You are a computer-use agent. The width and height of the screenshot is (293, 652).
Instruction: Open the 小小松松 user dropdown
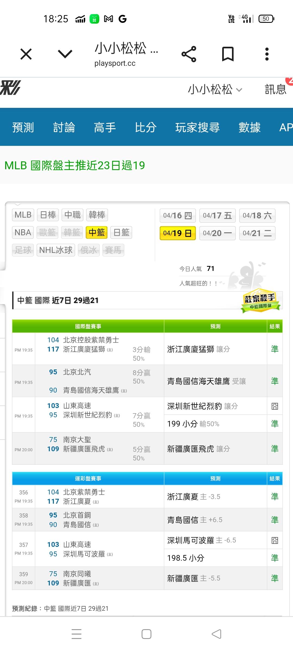(x=215, y=89)
